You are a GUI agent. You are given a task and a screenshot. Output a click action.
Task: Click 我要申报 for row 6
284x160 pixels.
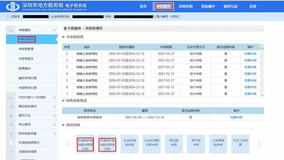pos(250,87)
